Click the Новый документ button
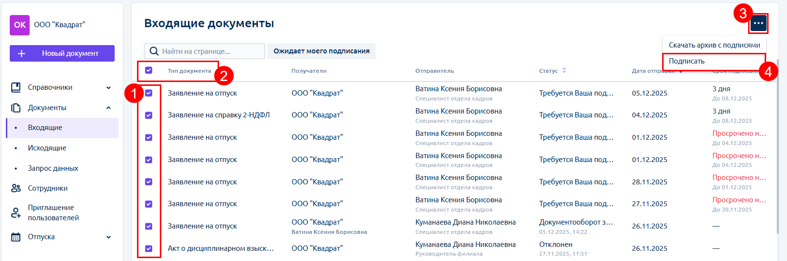Viewport: 787px width, 261px height. point(62,53)
